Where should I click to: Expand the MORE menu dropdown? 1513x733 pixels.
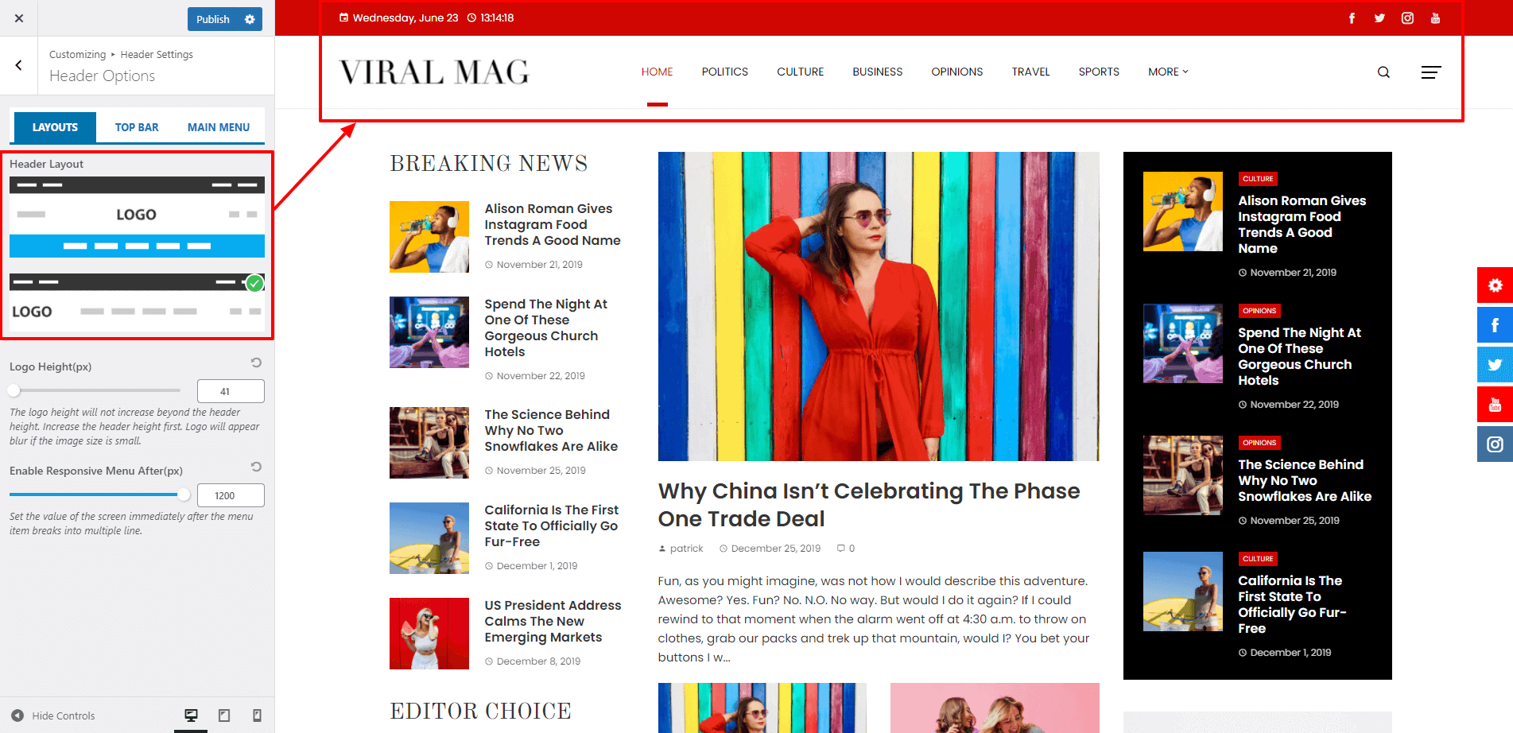(1168, 72)
